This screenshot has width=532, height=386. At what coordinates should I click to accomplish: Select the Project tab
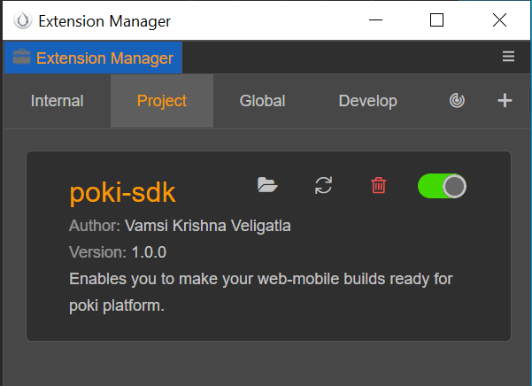tap(162, 101)
